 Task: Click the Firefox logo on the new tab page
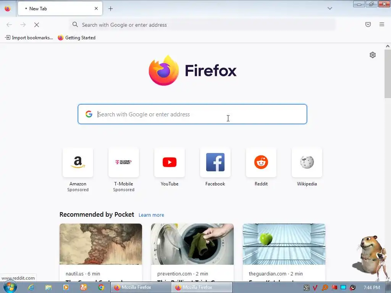192,70
